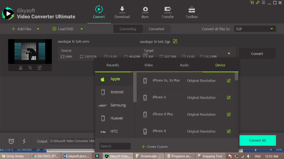284x159 pixels.
Task: Edit output name saudagar ki beti.3gp
Action: coord(175,41)
